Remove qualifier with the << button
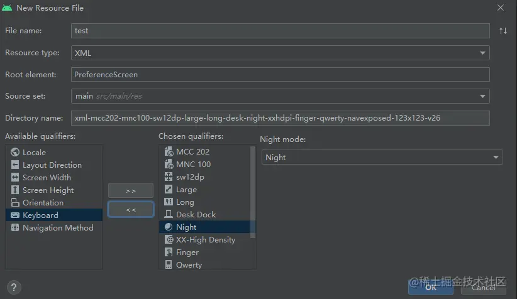Image resolution: width=517 pixels, height=299 pixels. [131, 209]
